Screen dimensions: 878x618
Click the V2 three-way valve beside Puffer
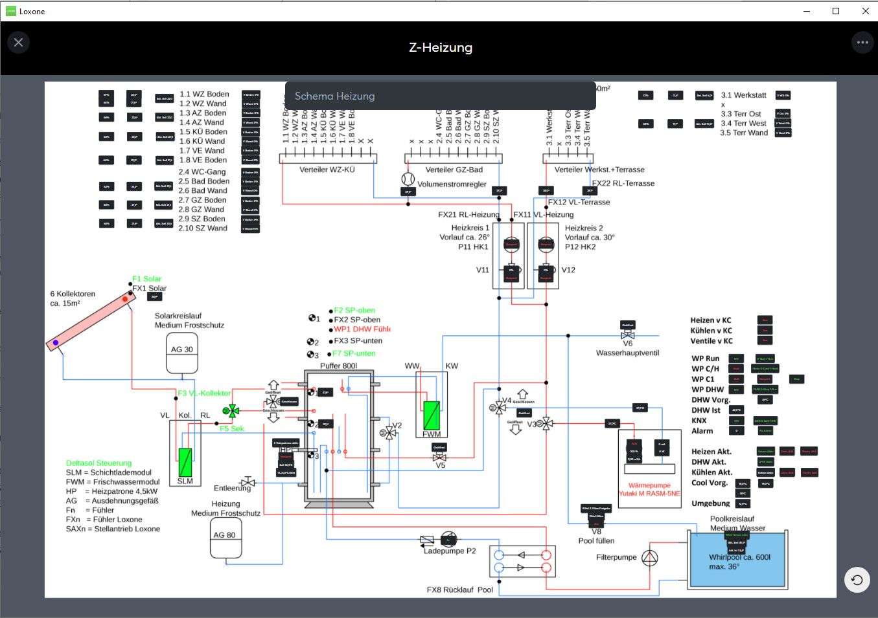[x=389, y=433]
